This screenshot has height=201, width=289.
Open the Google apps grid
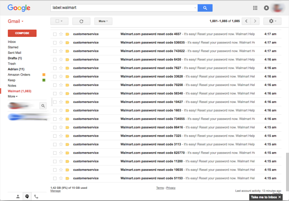pos(255,8)
